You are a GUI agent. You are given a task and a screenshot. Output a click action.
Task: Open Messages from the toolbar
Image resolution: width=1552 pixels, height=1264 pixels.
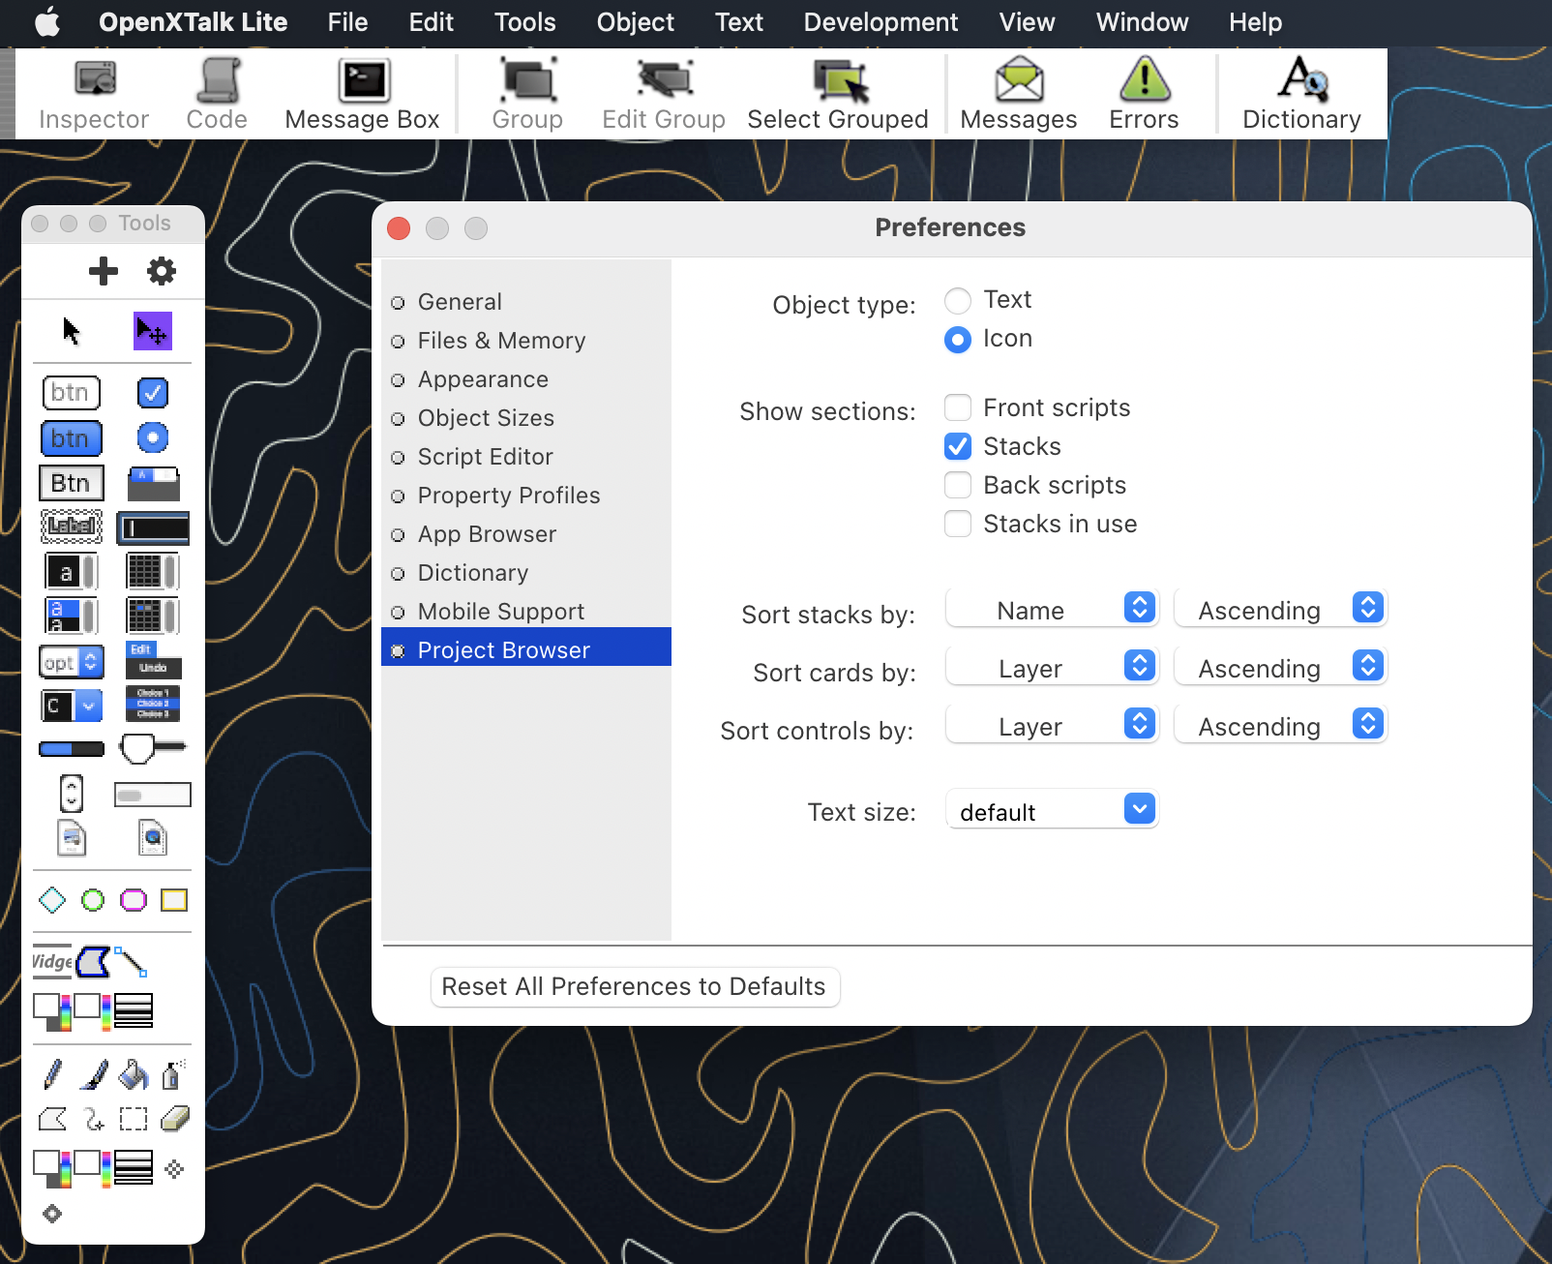(1019, 94)
